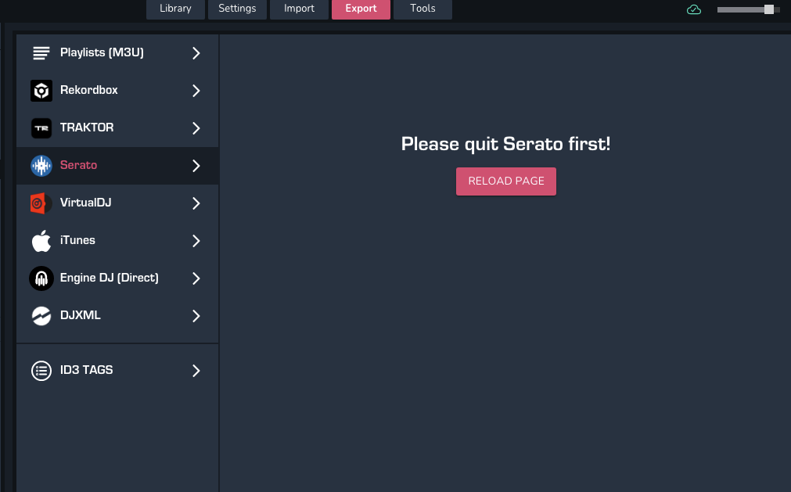Click the TRAKTOR logo icon
Screen dimensions: 791x492
coord(41,128)
